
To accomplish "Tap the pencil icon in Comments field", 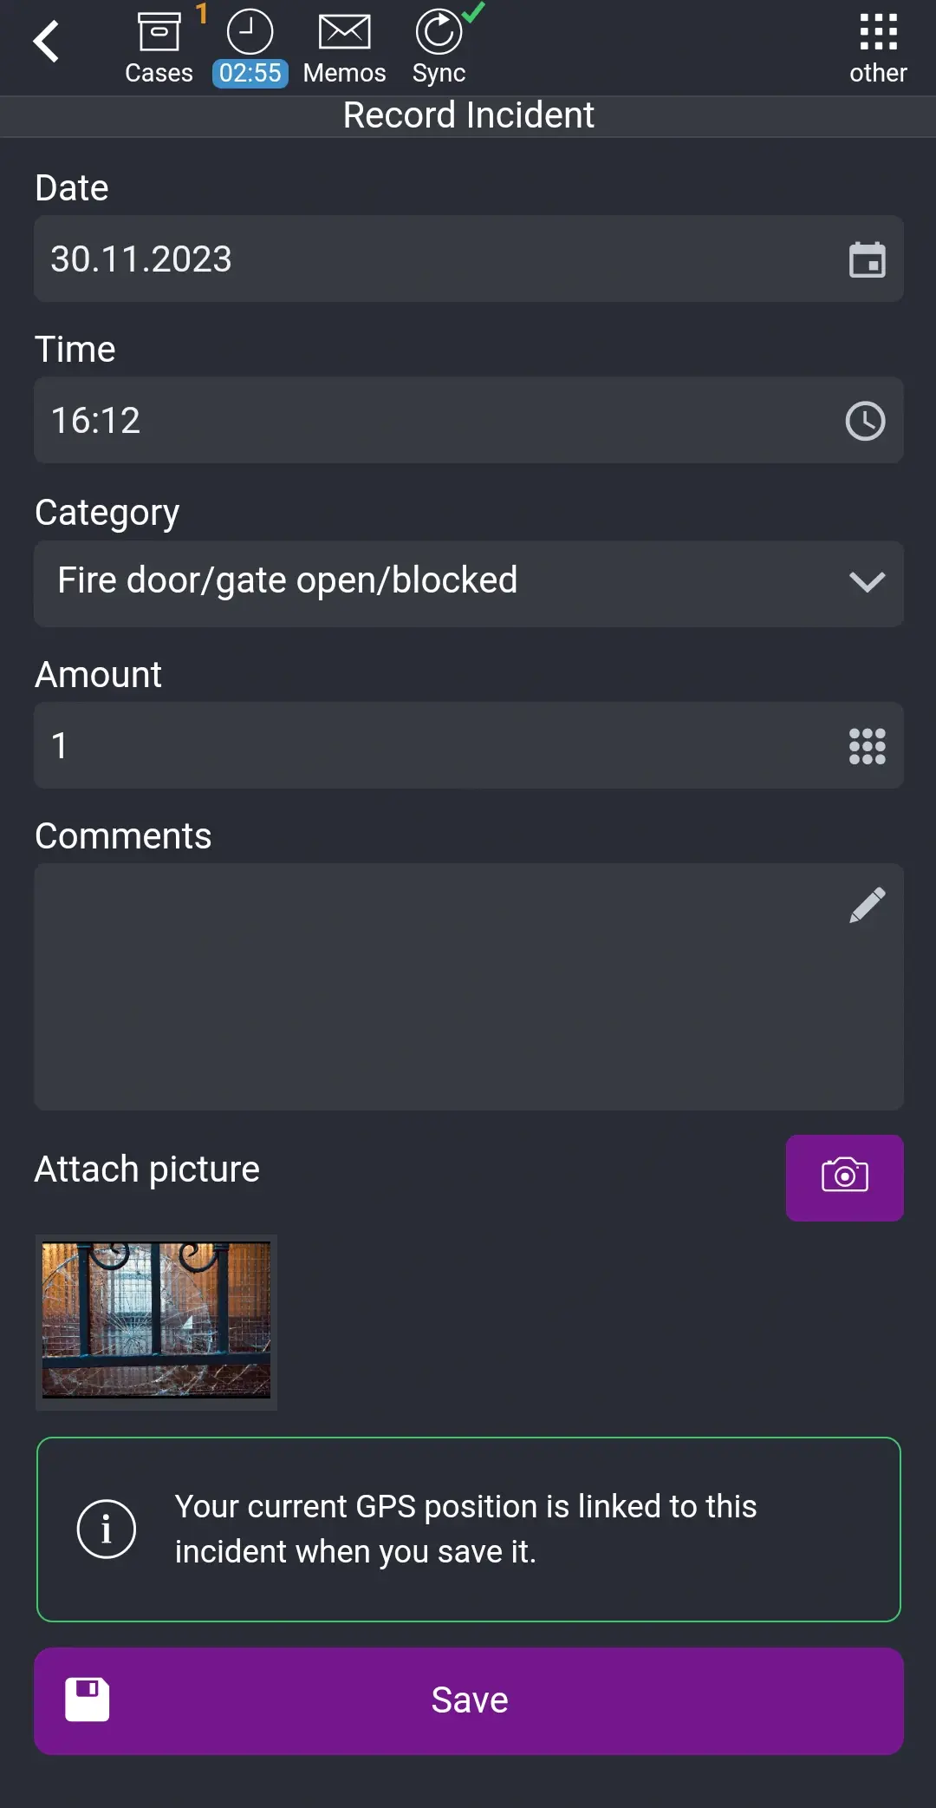I will tap(868, 902).
